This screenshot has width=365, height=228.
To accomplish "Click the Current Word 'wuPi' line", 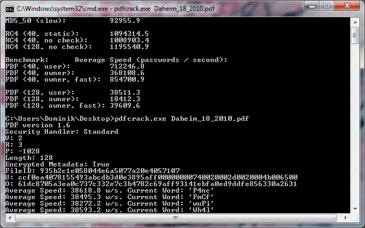I will 109,204.
